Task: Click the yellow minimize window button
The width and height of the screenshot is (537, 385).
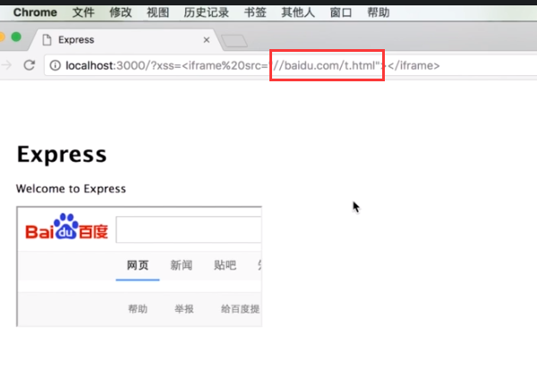Action: tap(2, 37)
